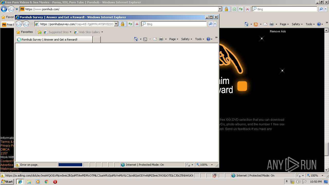Expand address dropdown in main browser window

coord(220,9)
